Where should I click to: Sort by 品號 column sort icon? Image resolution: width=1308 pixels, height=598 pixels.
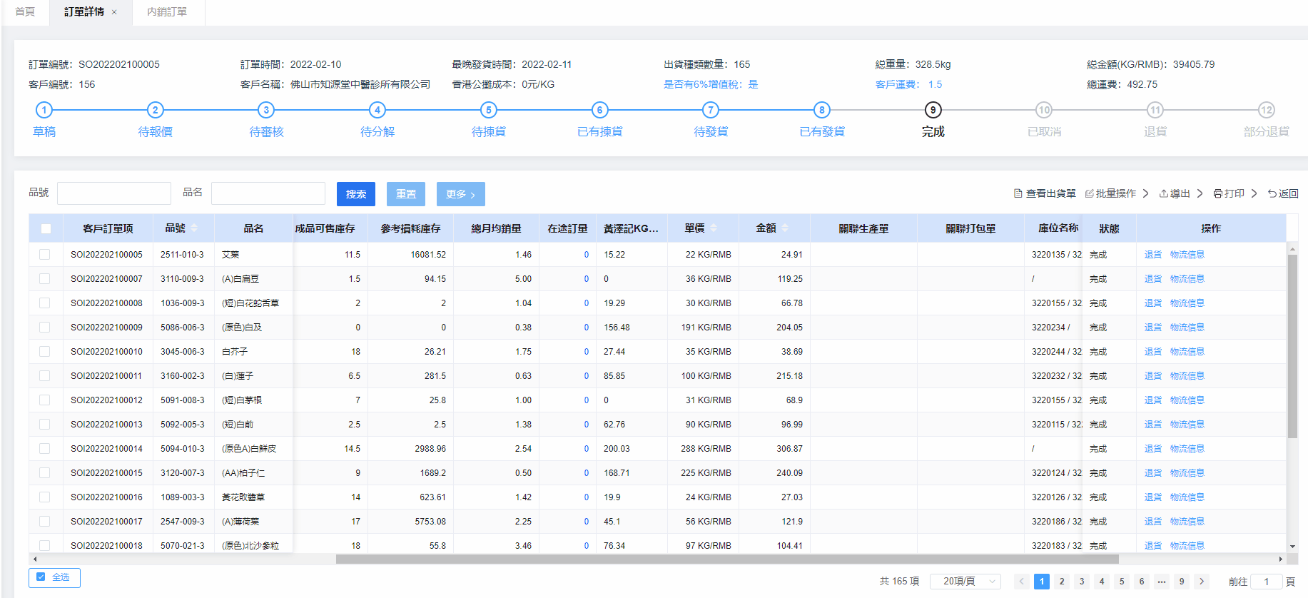(x=194, y=228)
